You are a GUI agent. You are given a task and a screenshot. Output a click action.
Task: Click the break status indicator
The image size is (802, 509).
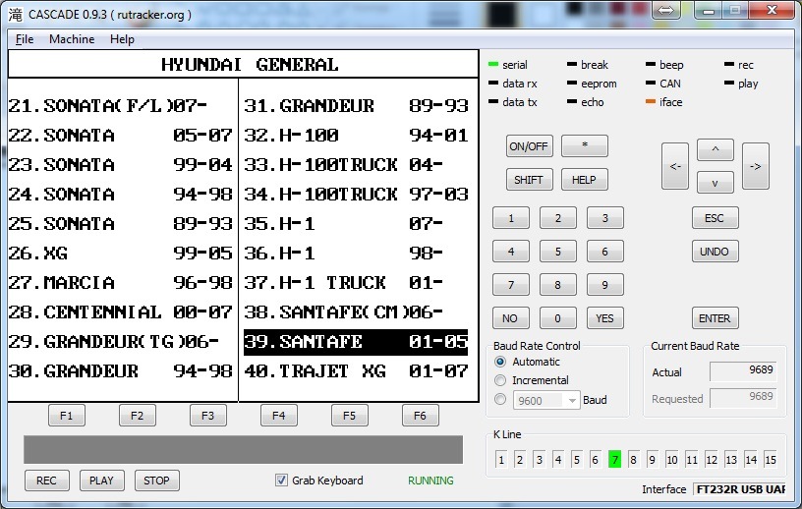pos(572,65)
